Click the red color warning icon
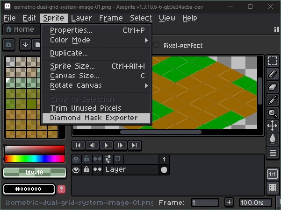 point(61,189)
